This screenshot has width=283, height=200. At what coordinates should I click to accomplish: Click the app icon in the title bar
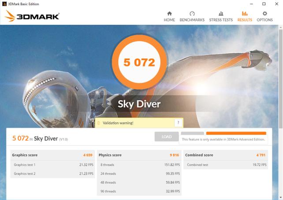click(4, 4)
